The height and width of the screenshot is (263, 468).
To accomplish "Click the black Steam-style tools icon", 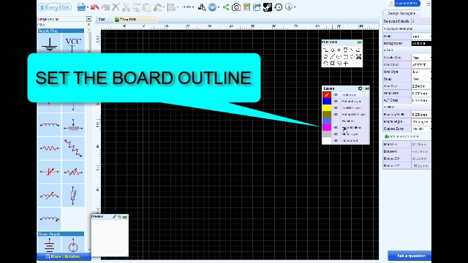I will tap(268, 7).
